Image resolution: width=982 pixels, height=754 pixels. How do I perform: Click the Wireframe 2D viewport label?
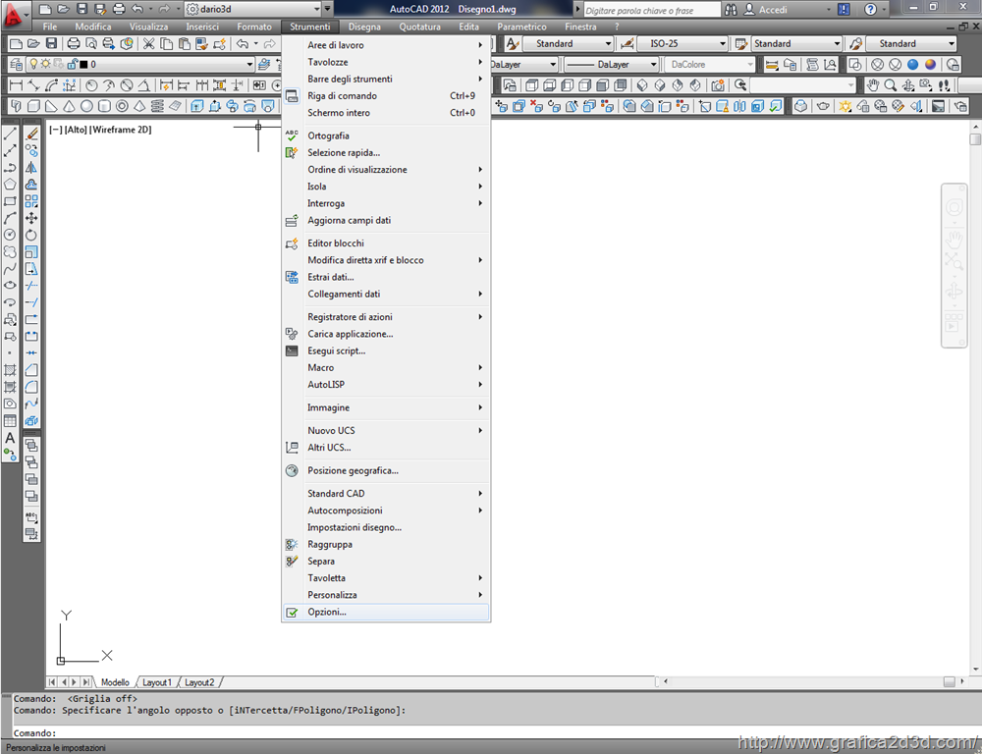(x=122, y=130)
